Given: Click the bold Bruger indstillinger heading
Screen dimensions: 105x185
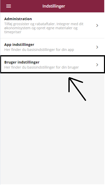Looking at the screenshot, I should pos(22,62).
